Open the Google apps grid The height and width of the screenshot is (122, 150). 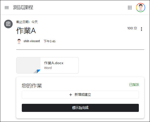click(130, 8)
